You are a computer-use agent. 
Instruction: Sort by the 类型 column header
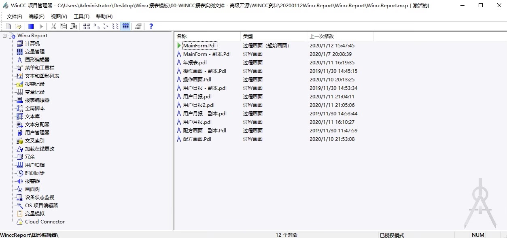coord(274,36)
